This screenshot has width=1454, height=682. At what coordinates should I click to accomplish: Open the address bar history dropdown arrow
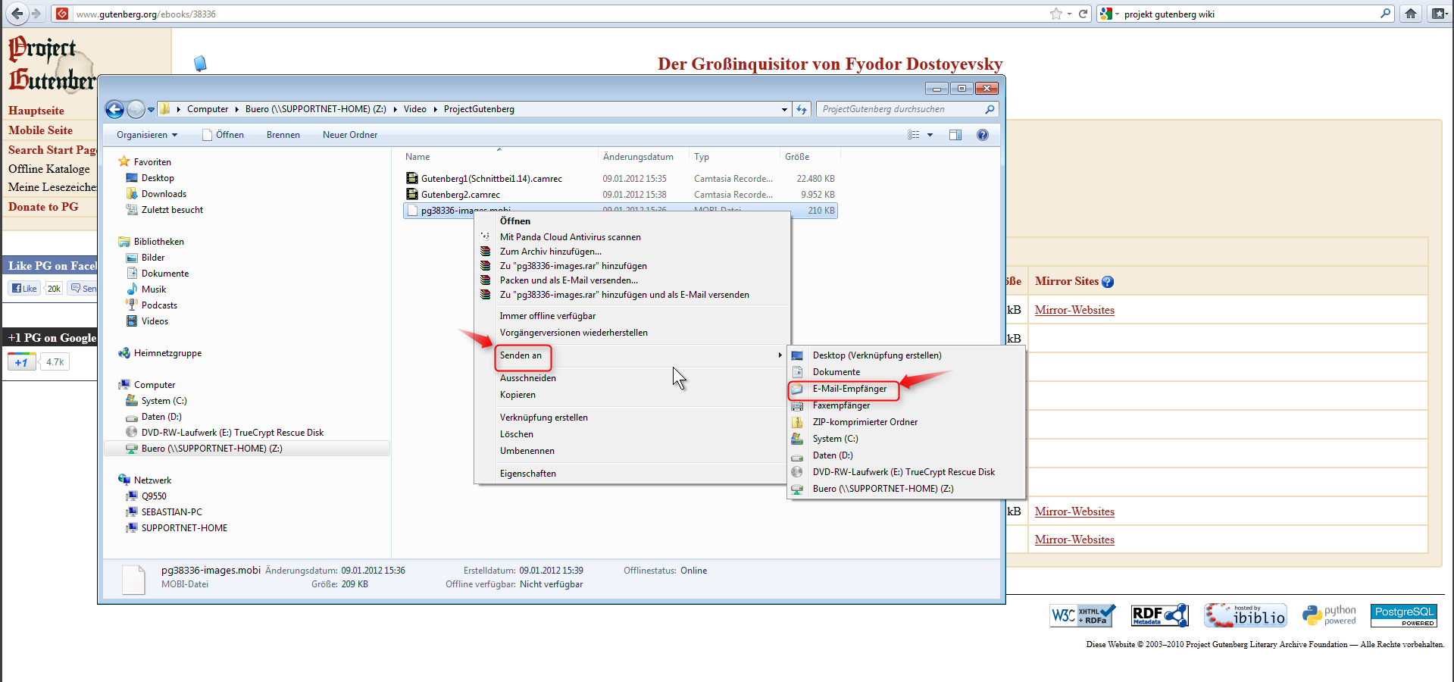coord(784,110)
